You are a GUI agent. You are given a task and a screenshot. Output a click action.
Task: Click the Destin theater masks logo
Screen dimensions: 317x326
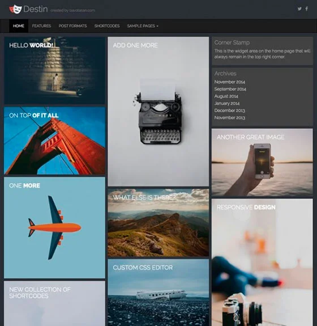15,9
